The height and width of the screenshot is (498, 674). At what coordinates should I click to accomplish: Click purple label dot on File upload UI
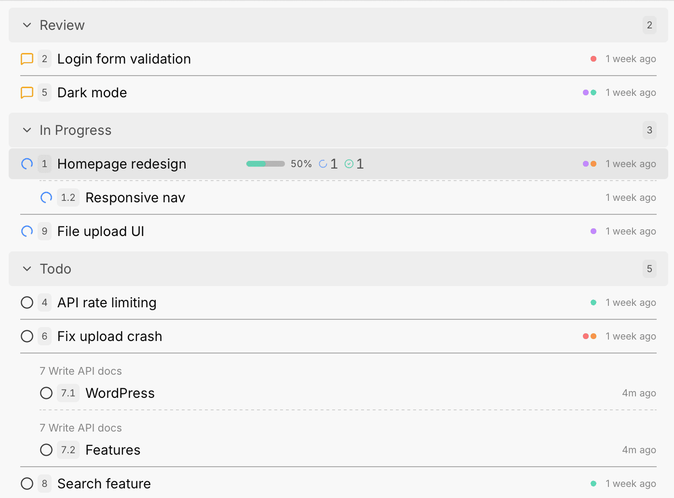pos(593,231)
